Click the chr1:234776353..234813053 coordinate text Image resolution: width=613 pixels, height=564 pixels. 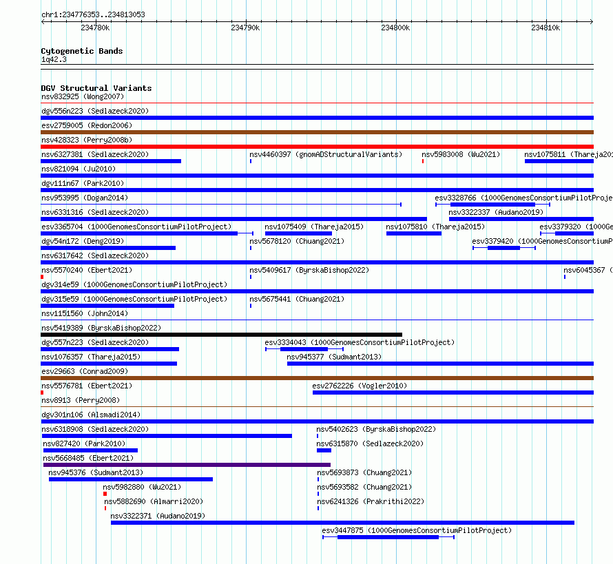coord(93,14)
